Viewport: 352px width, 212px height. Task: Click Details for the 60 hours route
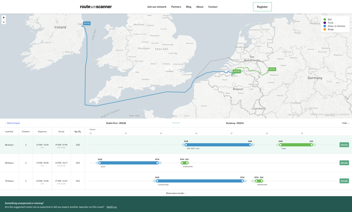pos(344,163)
